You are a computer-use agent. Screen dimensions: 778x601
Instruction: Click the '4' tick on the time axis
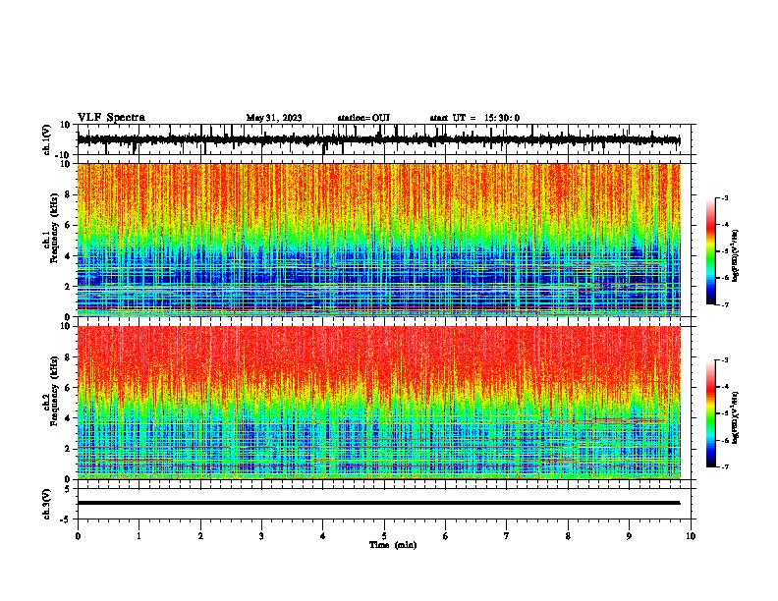click(323, 536)
